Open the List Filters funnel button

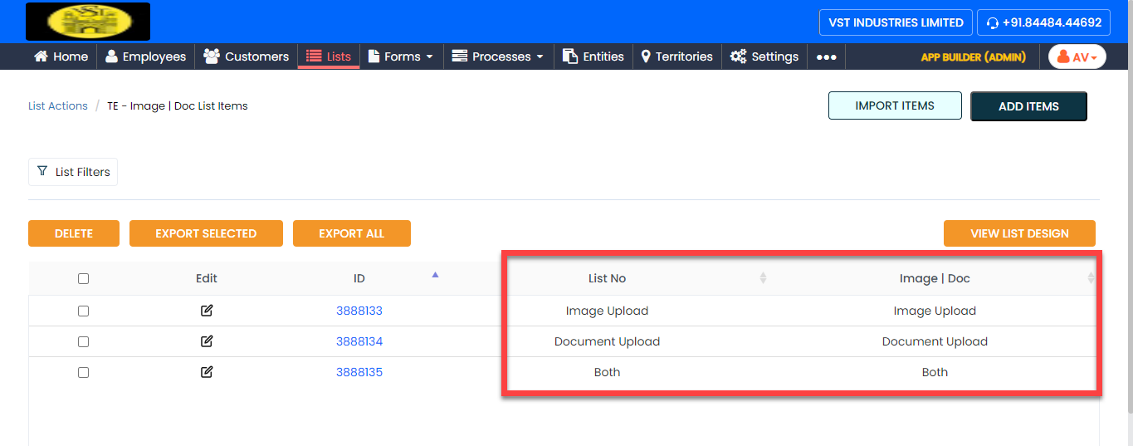pos(73,172)
